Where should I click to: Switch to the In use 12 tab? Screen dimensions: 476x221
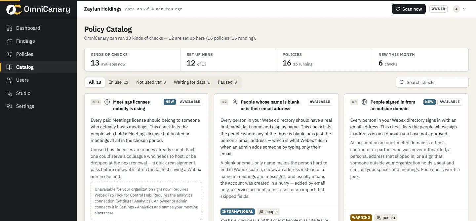coord(119,82)
